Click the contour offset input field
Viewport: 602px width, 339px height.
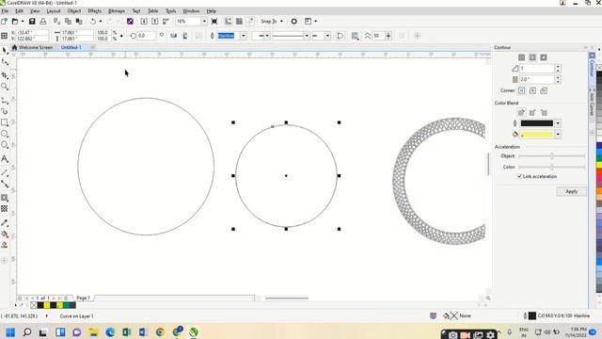pyautogui.click(x=537, y=79)
